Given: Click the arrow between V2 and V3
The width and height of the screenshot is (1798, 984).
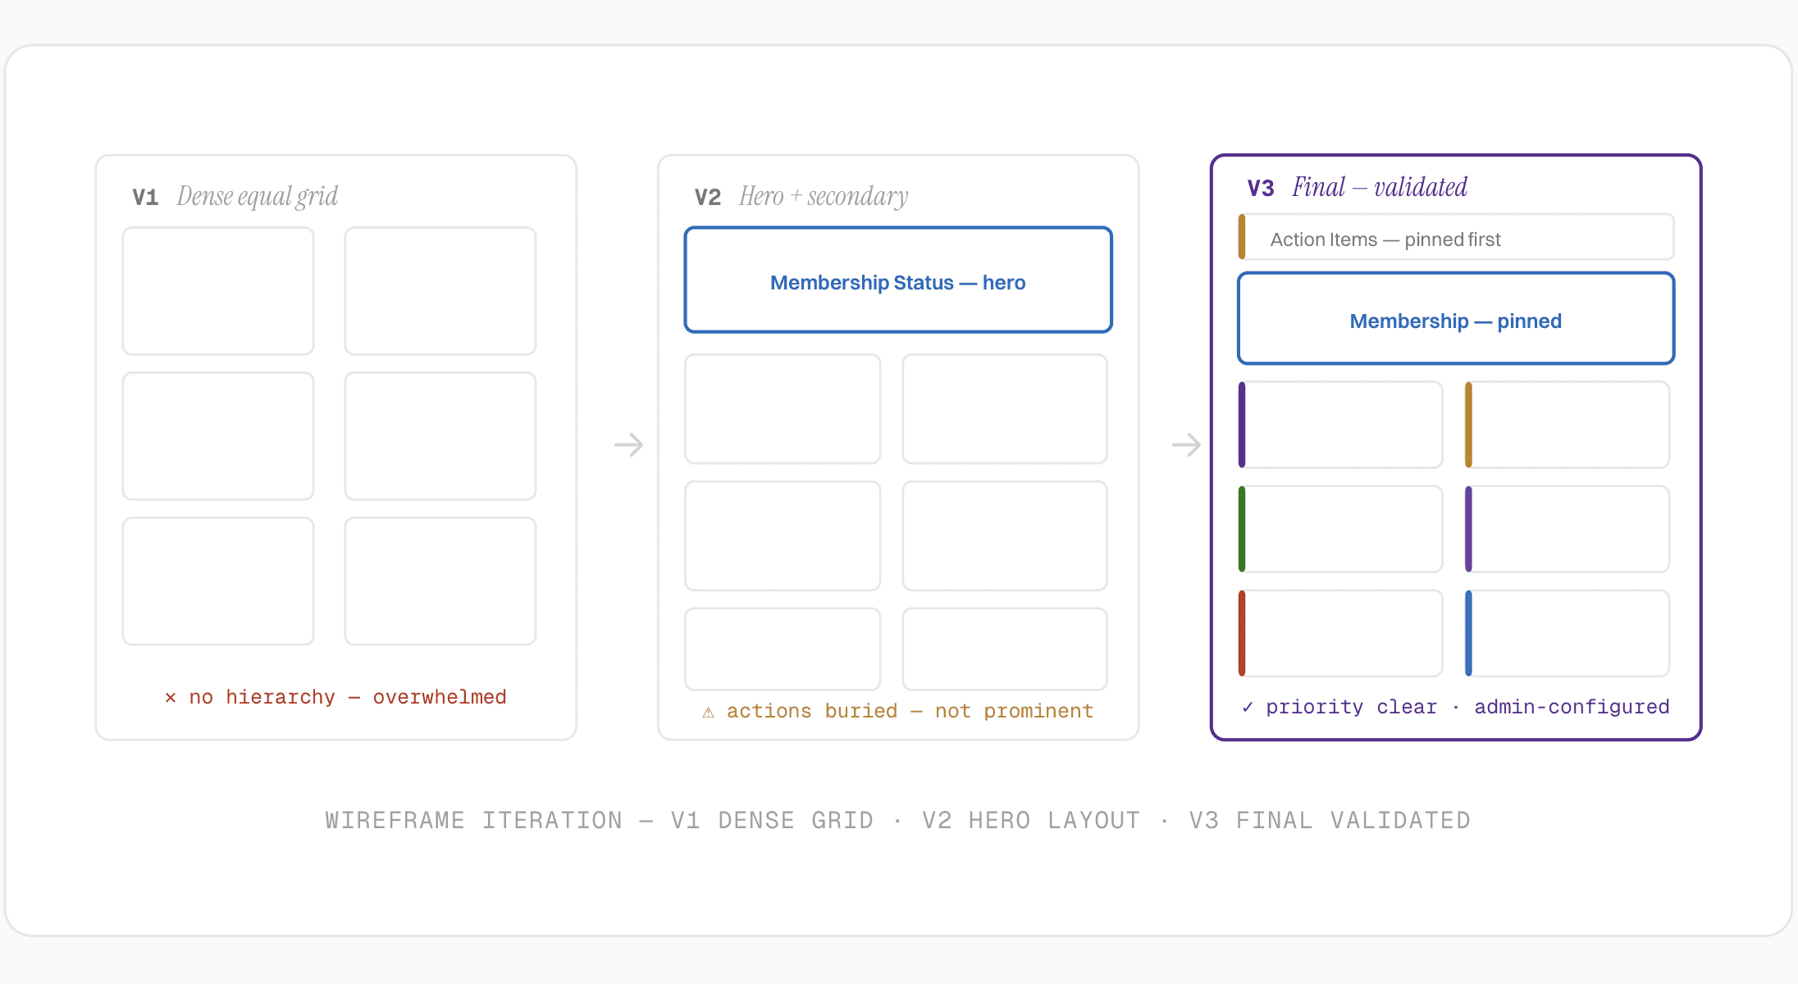Looking at the screenshot, I should coord(1186,445).
